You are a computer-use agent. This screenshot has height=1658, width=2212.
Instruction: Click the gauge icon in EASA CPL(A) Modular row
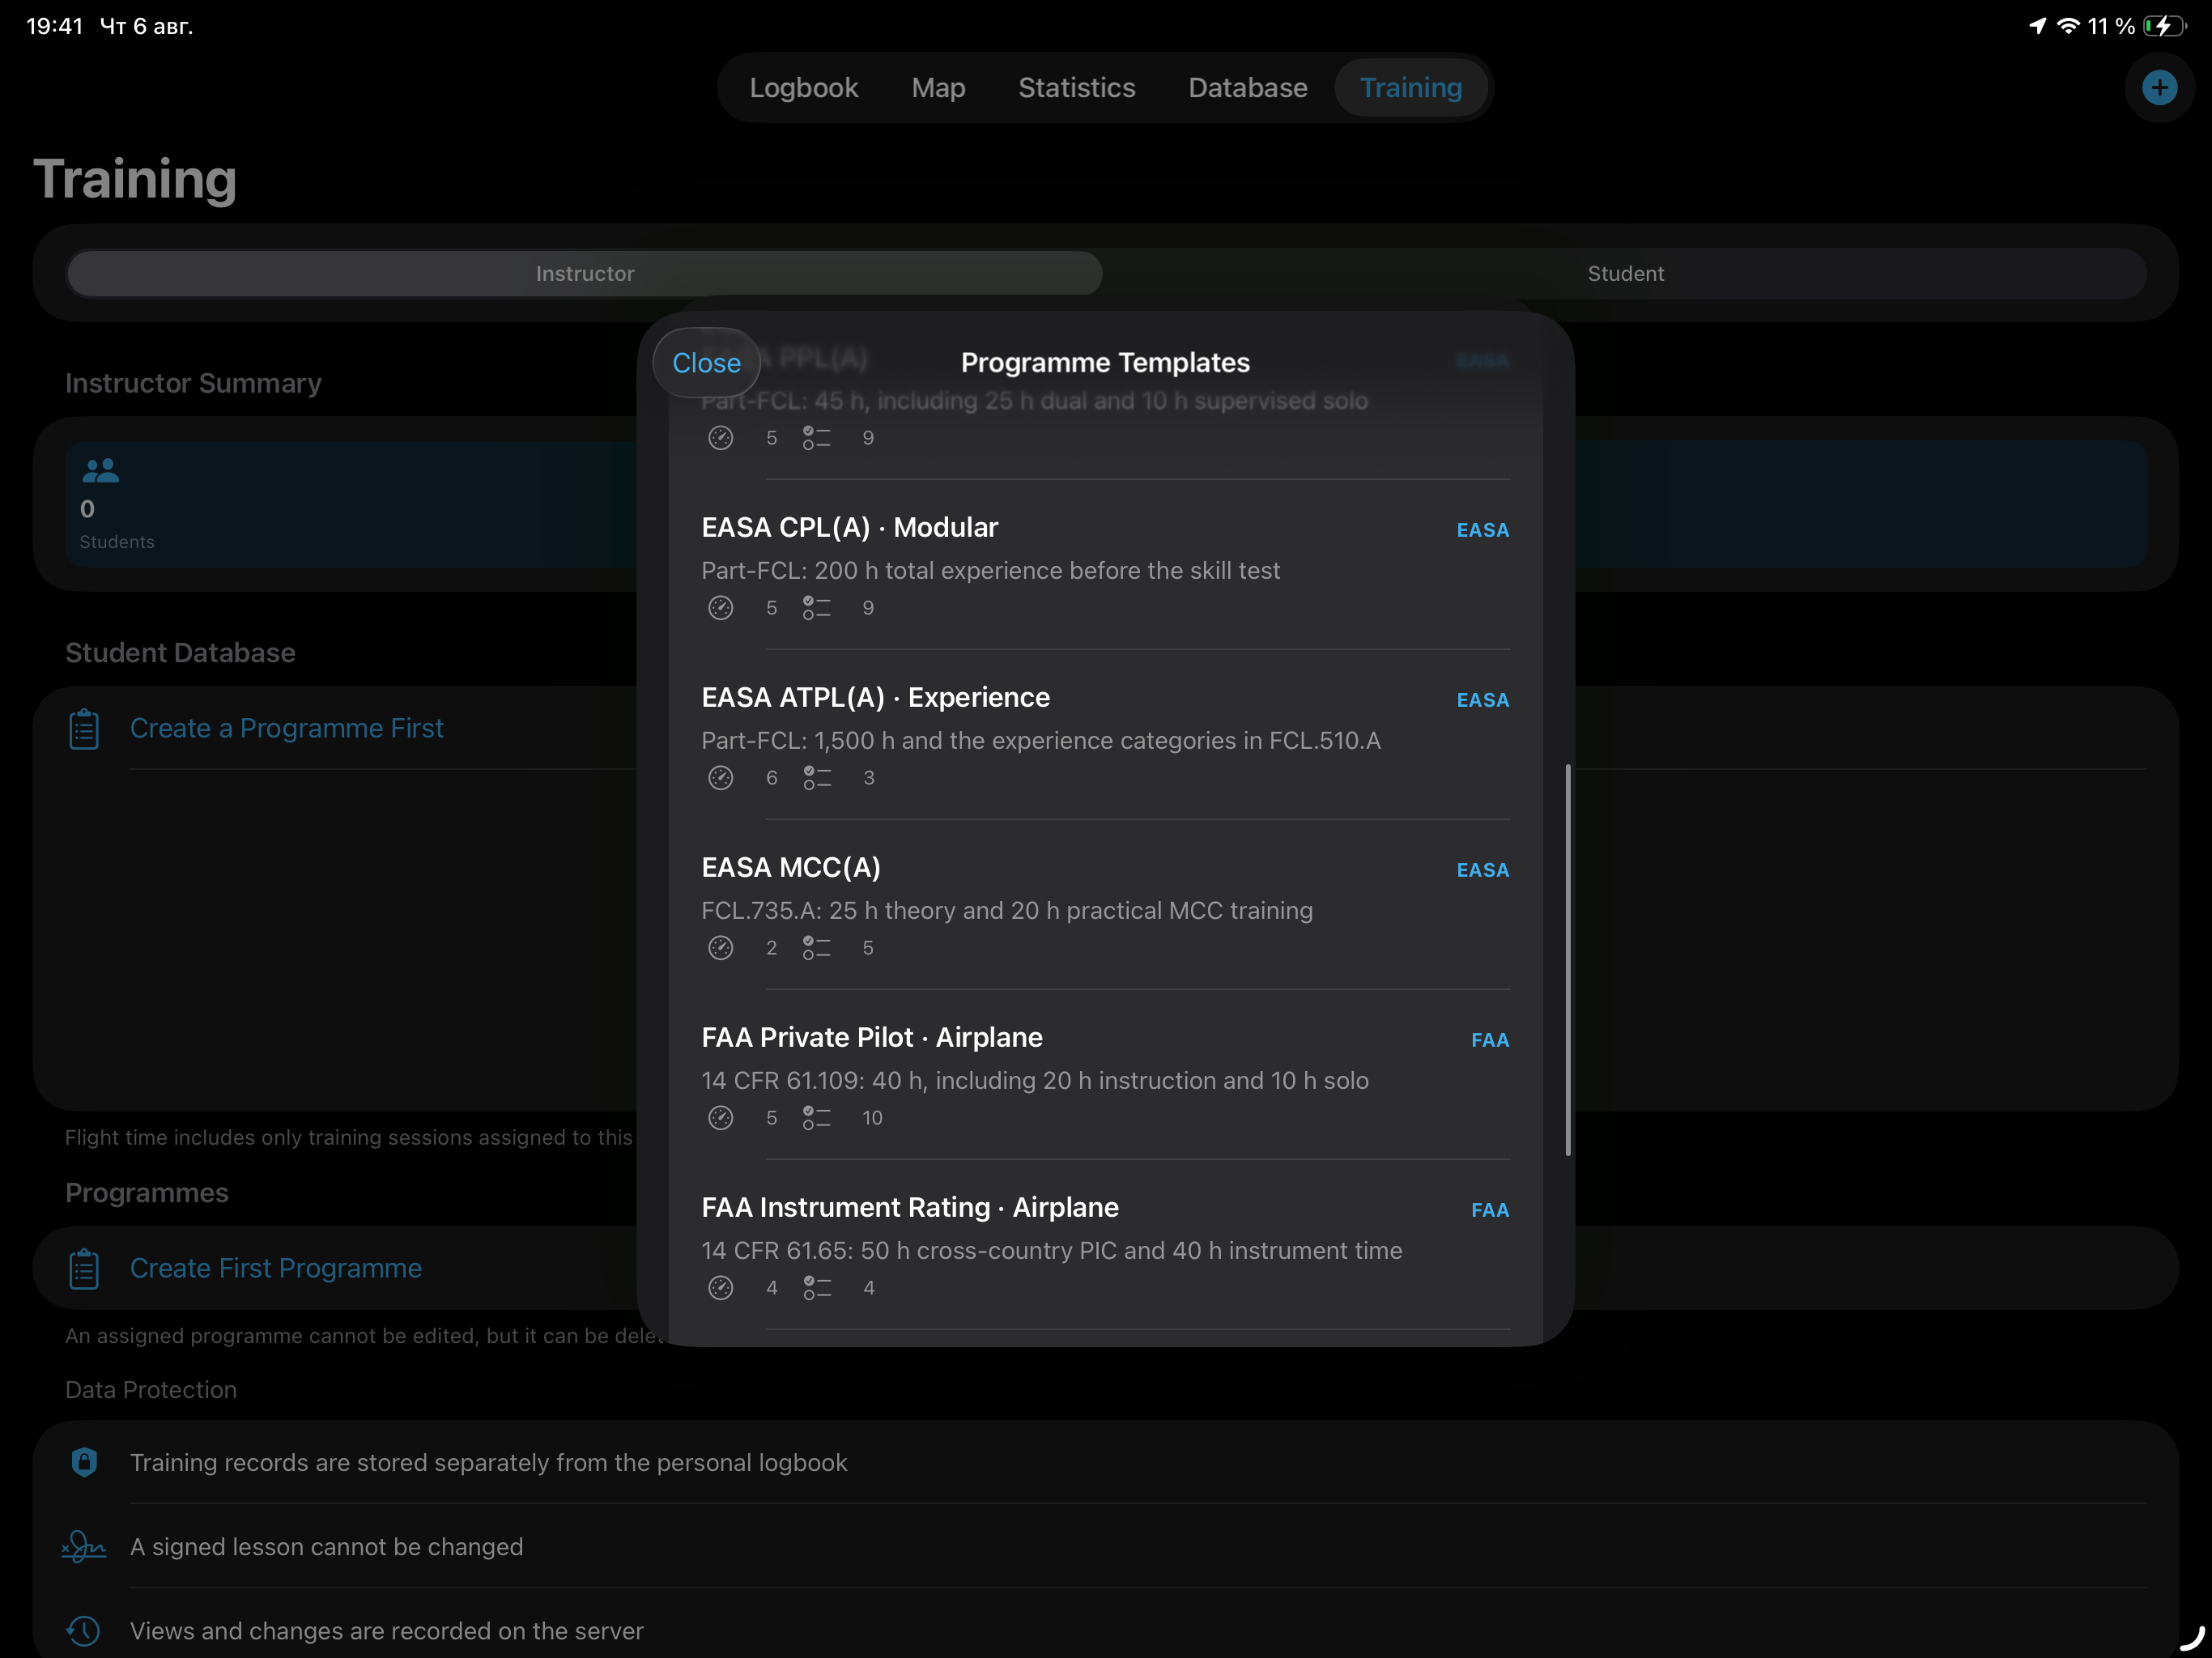pyautogui.click(x=720, y=608)
